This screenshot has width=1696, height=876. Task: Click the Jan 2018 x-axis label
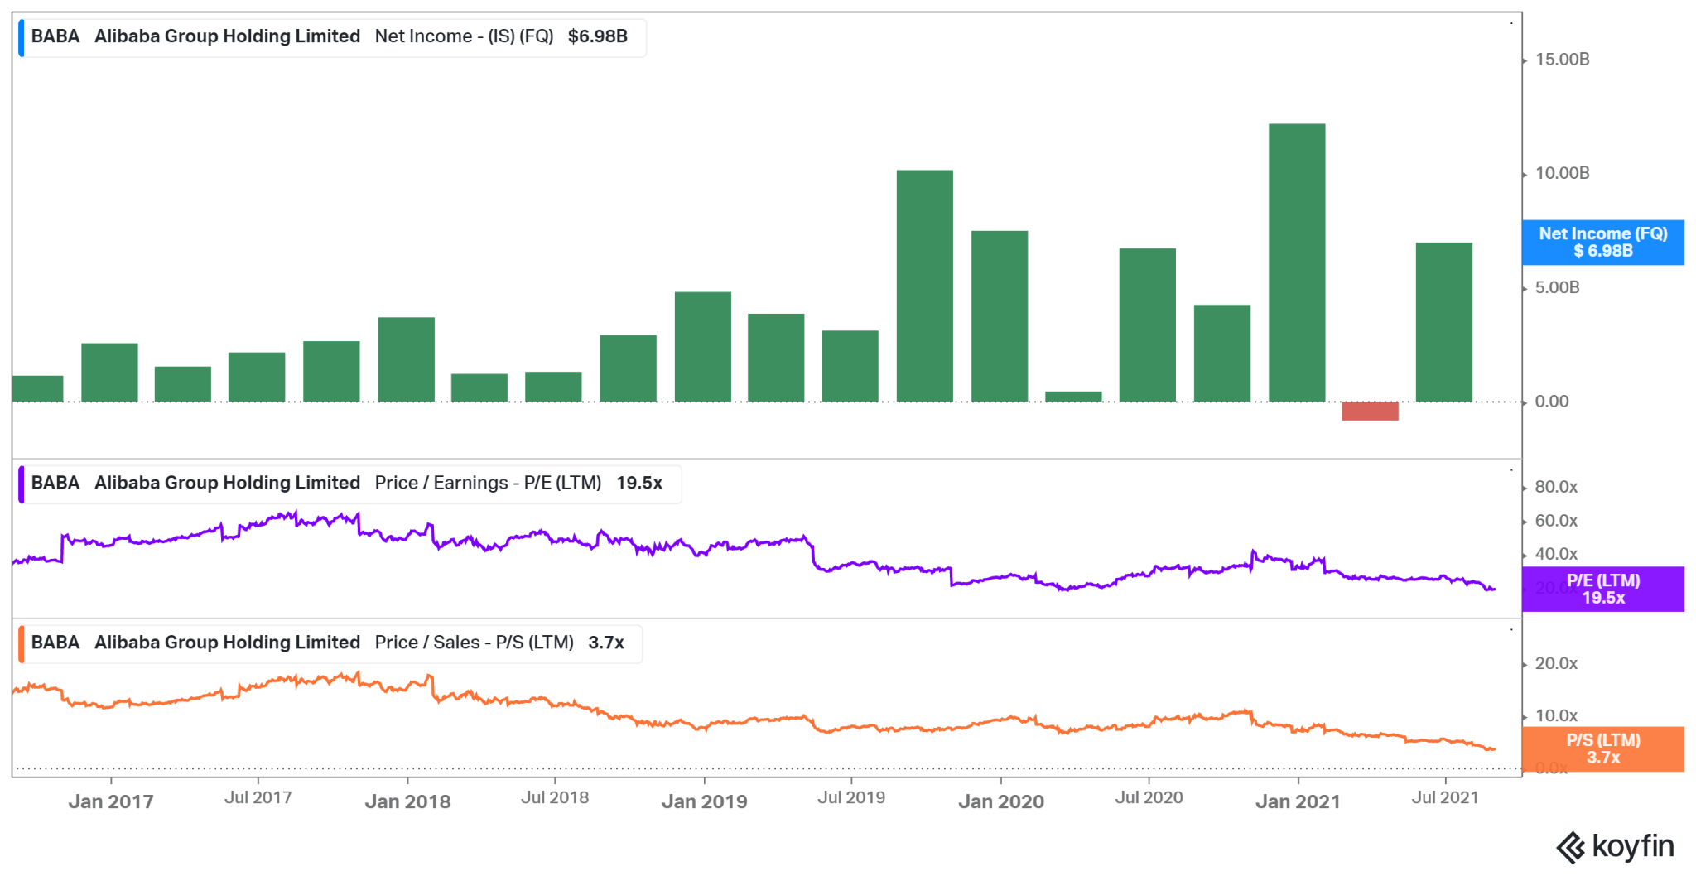[x=407, y=801]
